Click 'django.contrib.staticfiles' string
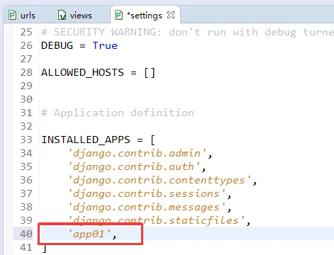334x255 pixels. point(156,220)
